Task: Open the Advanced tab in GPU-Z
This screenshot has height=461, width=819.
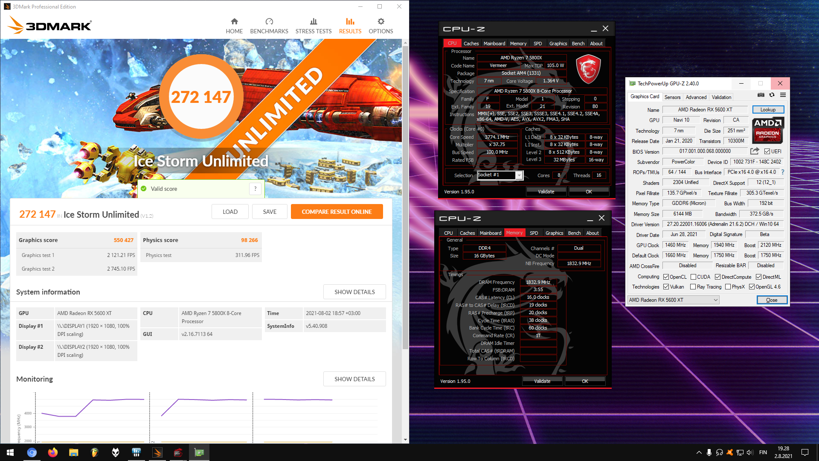Action: [x=696, y=97]
